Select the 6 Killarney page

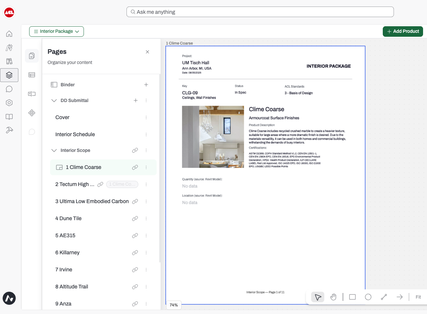click(x=68, y=253)
